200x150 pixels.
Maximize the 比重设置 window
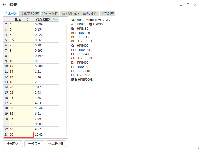(x=188, y=5)
